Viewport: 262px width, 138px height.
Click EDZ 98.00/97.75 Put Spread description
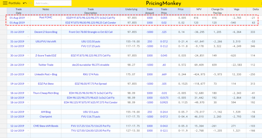(91, 84)
